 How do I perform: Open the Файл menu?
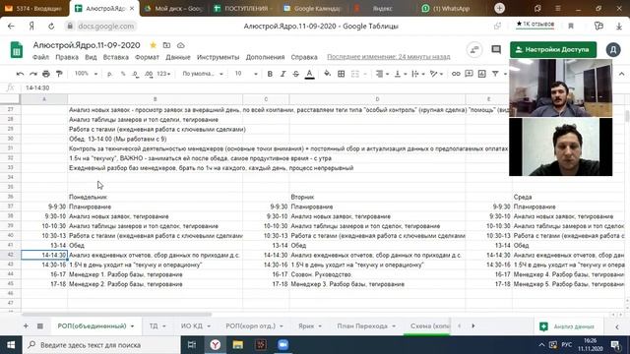[x=40, y=57]
